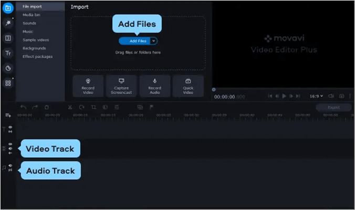The image size is (355, 210).
Task: Click the Record Video button
Action: pyautogui.click(x=88, y=86)
